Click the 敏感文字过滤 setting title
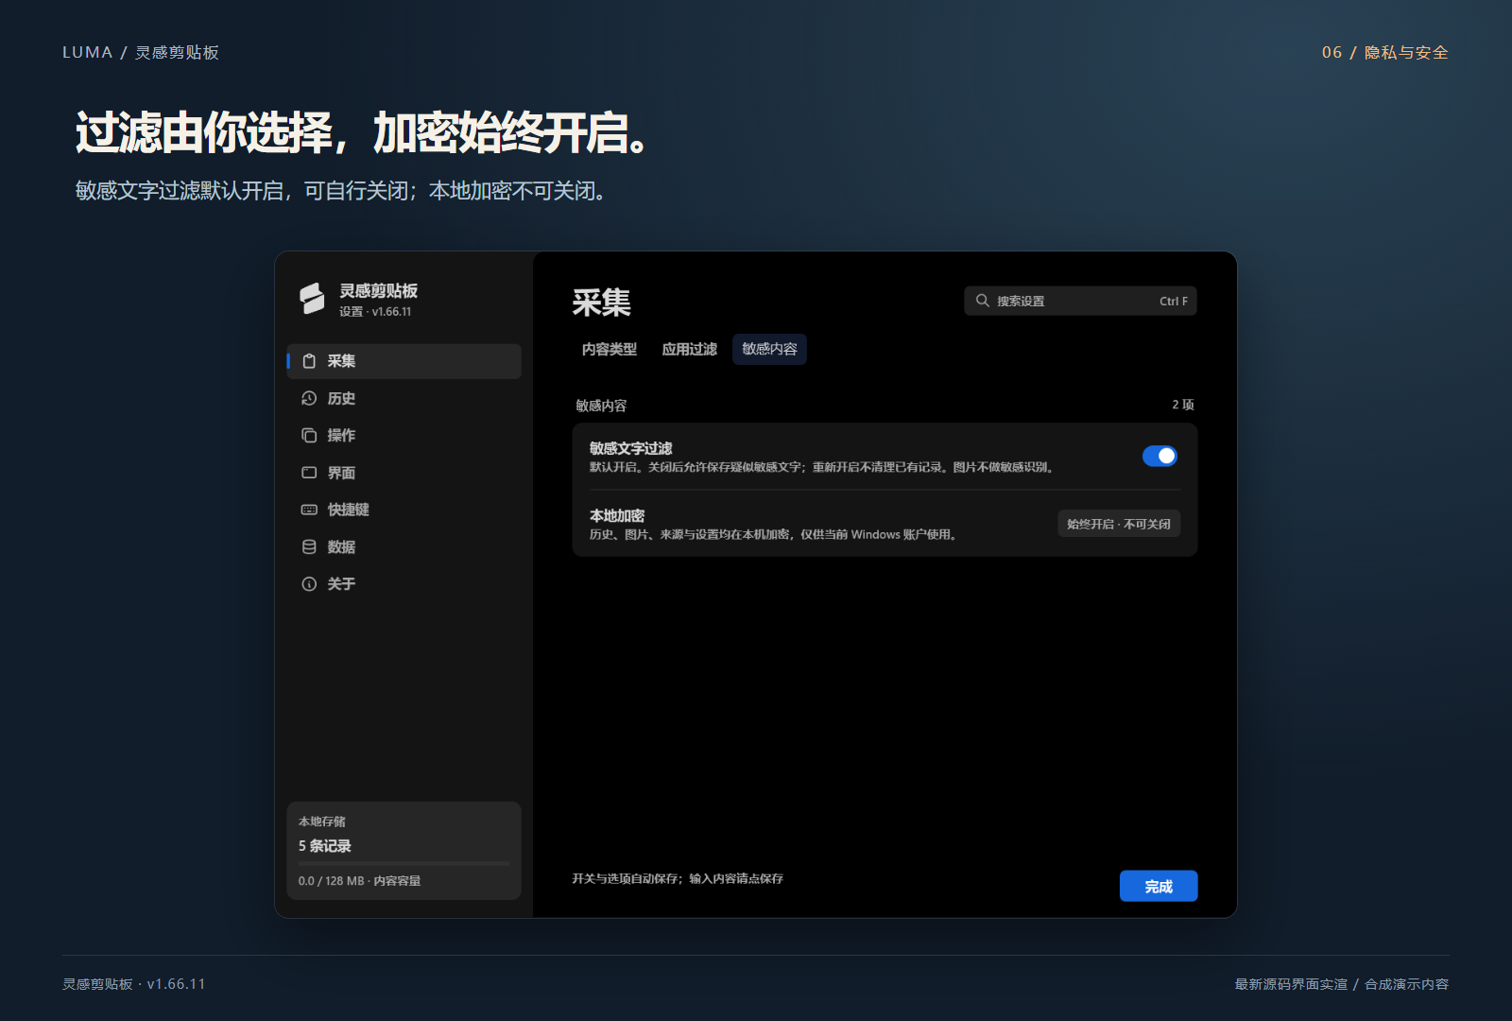 pos(631,448)
